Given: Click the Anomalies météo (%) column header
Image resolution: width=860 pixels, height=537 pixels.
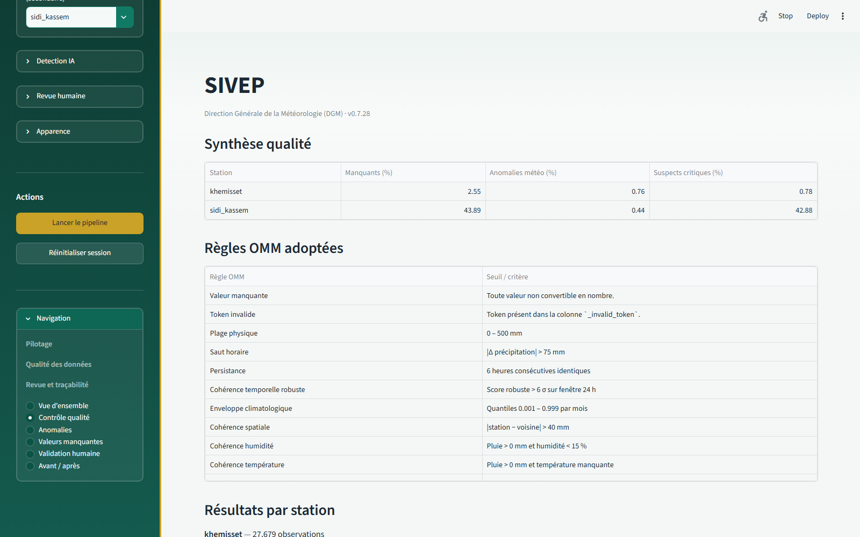Looking at the screenshot, I should (x=567, y=172).
